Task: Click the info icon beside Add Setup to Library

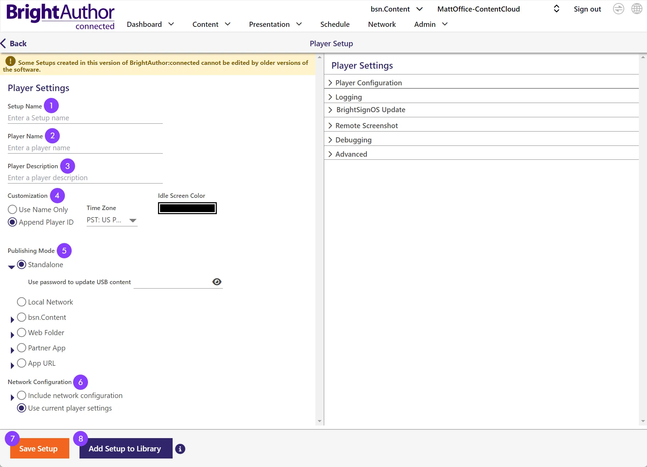Action: [180, 449]
